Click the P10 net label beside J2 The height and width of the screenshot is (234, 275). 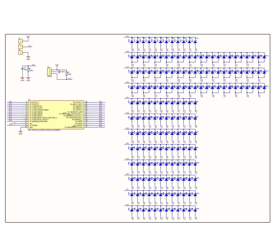(29, 46)
